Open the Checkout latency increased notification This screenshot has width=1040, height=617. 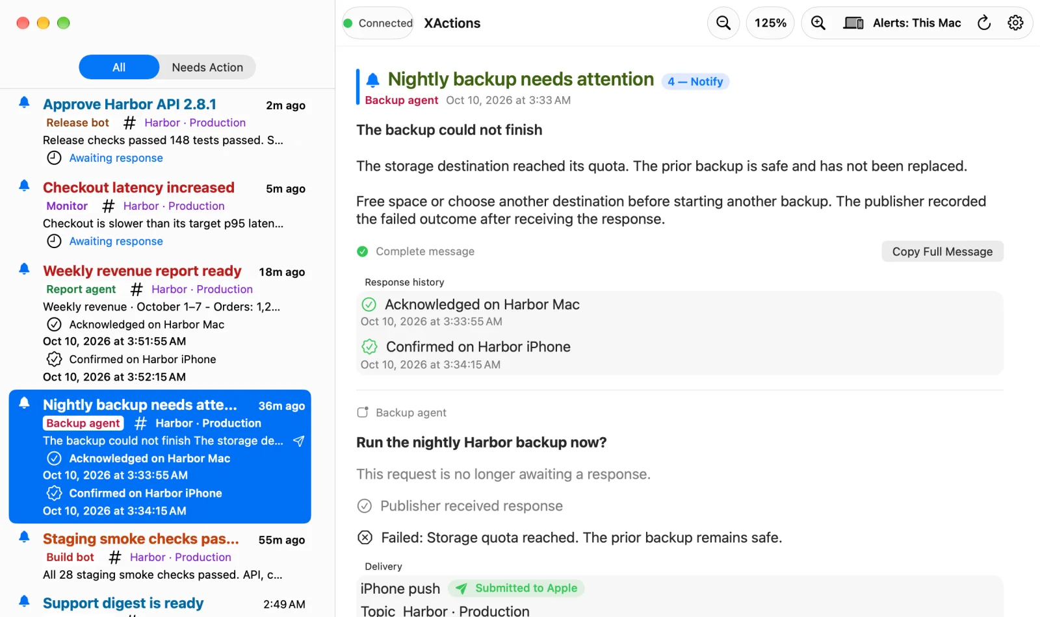tap(161, 213)
